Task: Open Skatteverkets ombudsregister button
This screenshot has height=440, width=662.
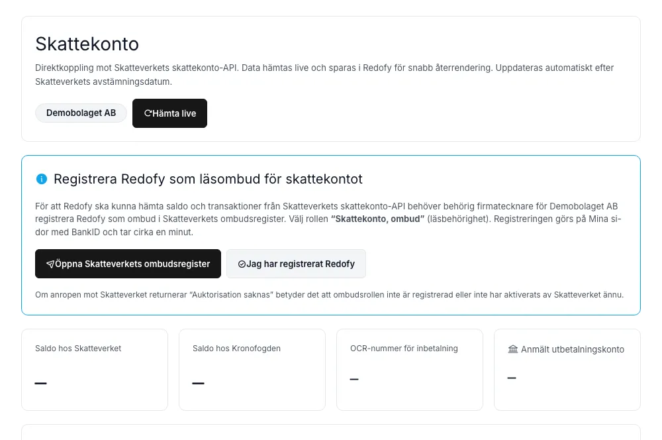Action: [x=128, y=264]
